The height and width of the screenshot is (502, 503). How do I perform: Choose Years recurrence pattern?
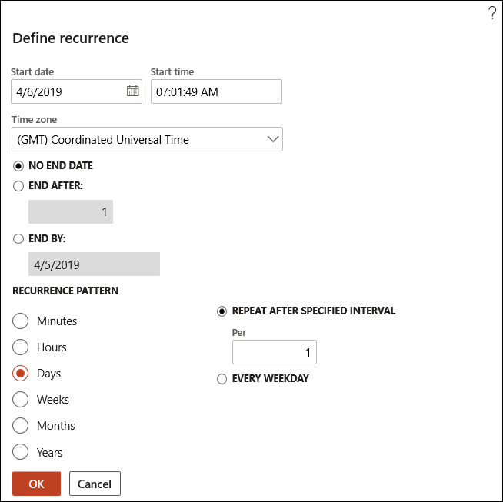coord(21,452)
